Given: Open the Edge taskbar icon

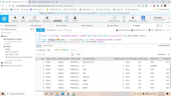Looking at the screenshot, I should point(63,94).
